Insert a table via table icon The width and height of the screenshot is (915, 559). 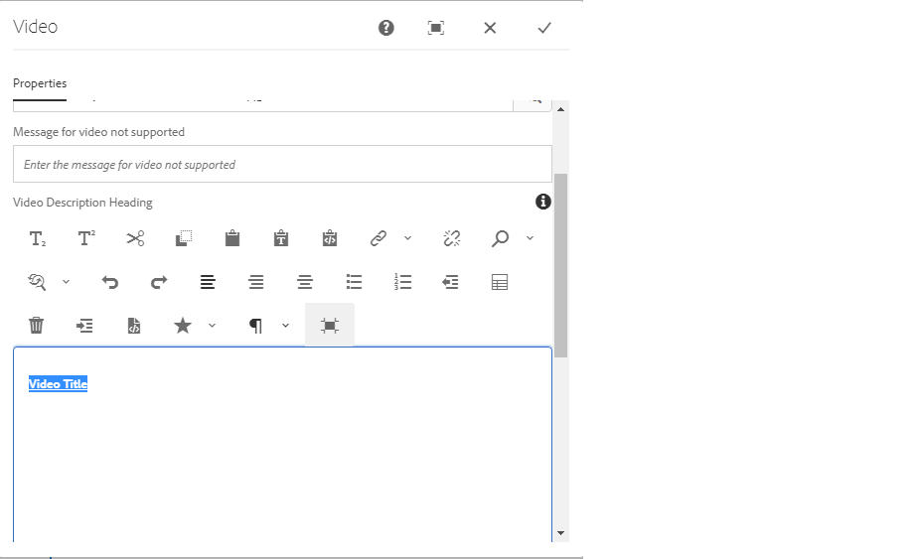coord(500,283)
